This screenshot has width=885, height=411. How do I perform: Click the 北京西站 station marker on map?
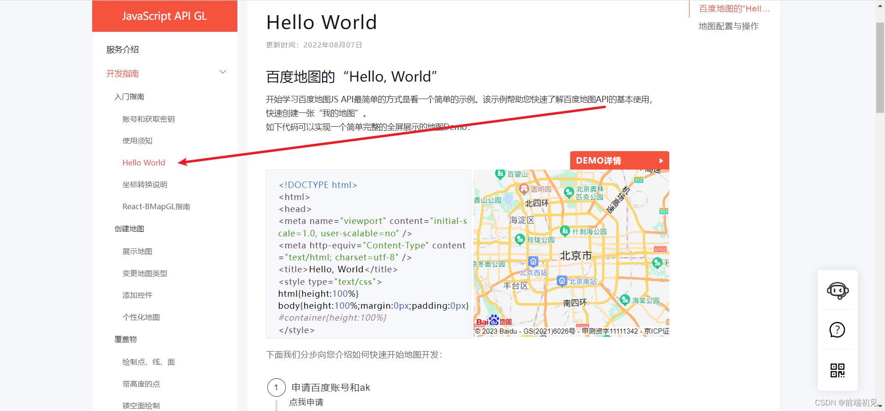(533, 262)
